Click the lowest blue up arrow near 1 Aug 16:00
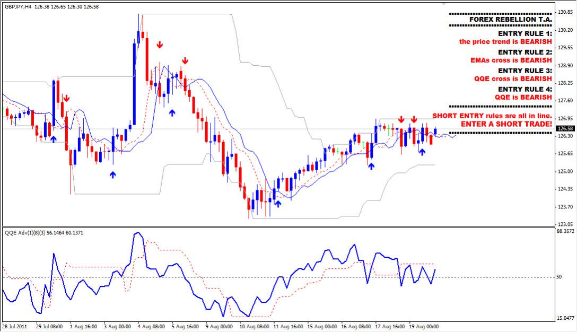577x332 pixels. (112, 174)
